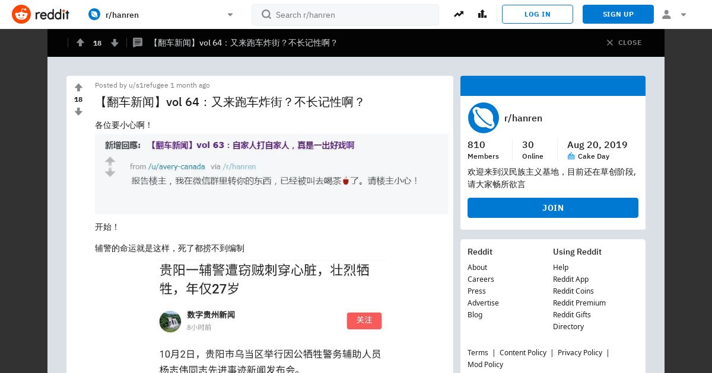Viewport: 712px width, 373px height.
Task: Click the 关注 follow button in the article image
Action: click(x=364, y=320)
